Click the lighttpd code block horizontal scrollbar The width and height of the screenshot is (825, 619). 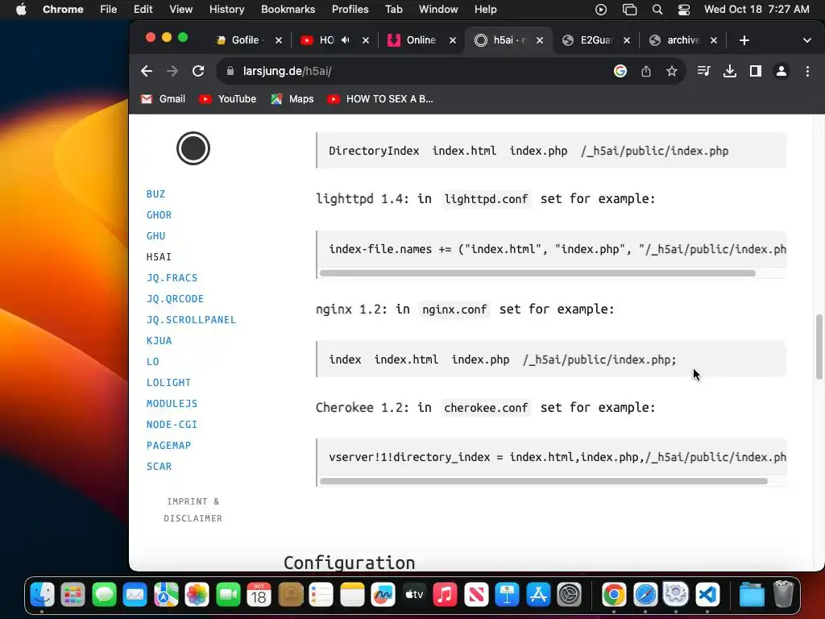537,273
